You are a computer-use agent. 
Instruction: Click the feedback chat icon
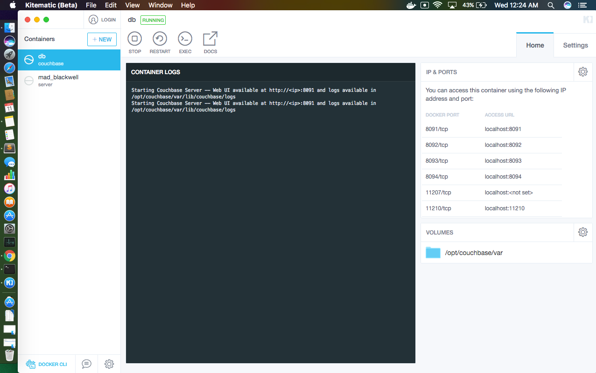(x=86, y=364)
